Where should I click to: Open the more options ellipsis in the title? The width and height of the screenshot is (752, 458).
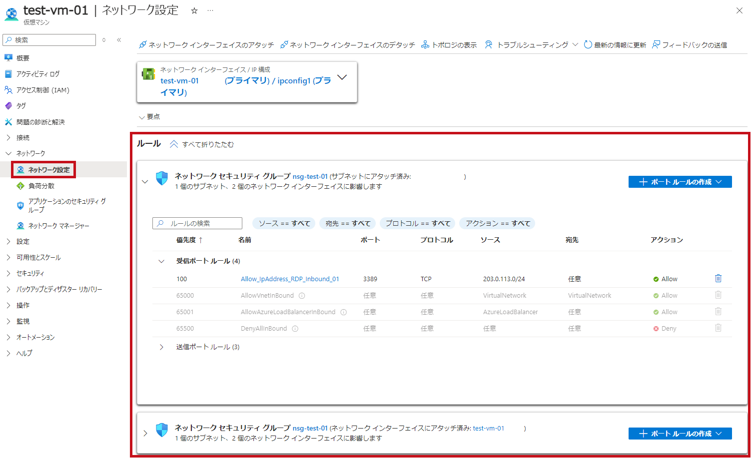click(x=210, y=10)
